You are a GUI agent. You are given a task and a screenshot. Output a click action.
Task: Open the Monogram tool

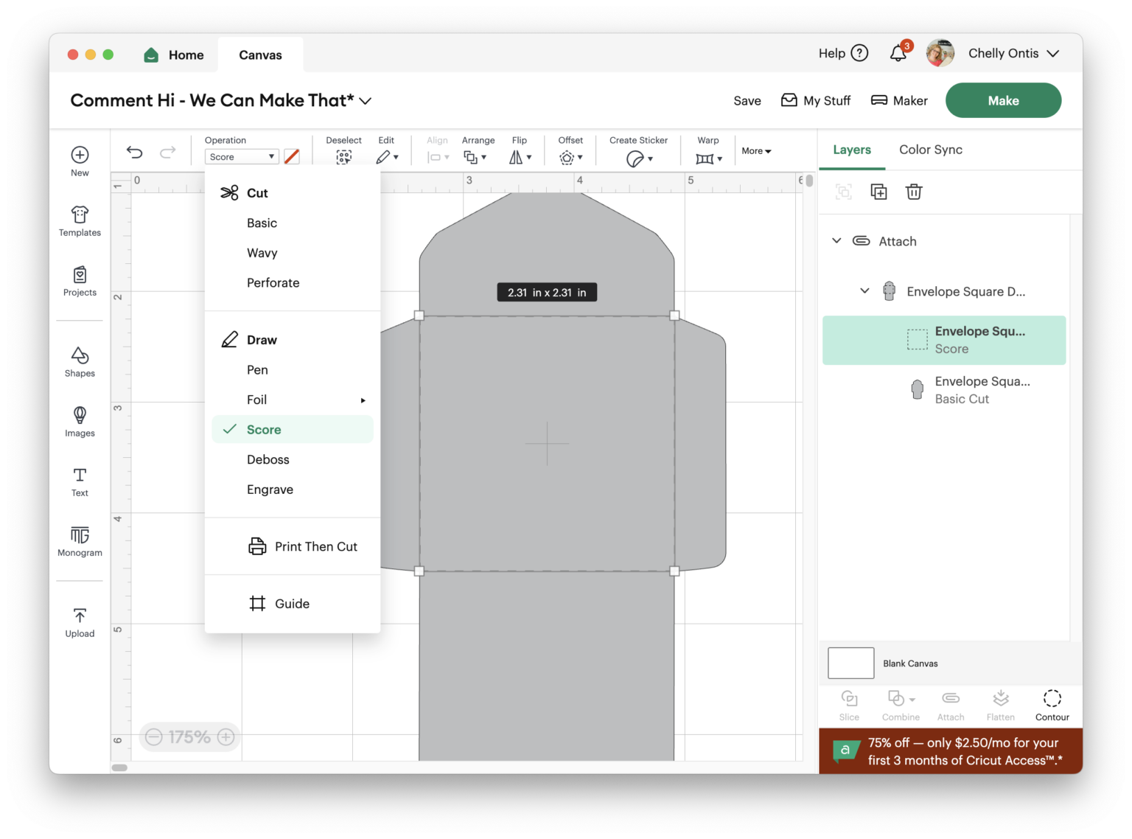[x=79, y=543]
